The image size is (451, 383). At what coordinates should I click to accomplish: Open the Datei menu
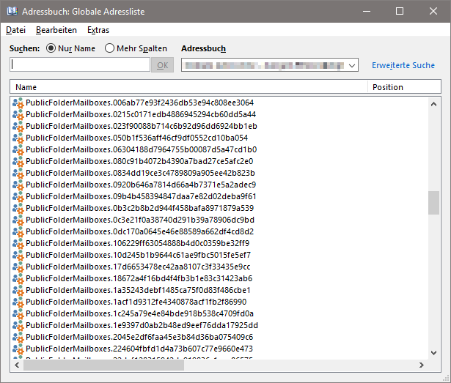[15, 30]
